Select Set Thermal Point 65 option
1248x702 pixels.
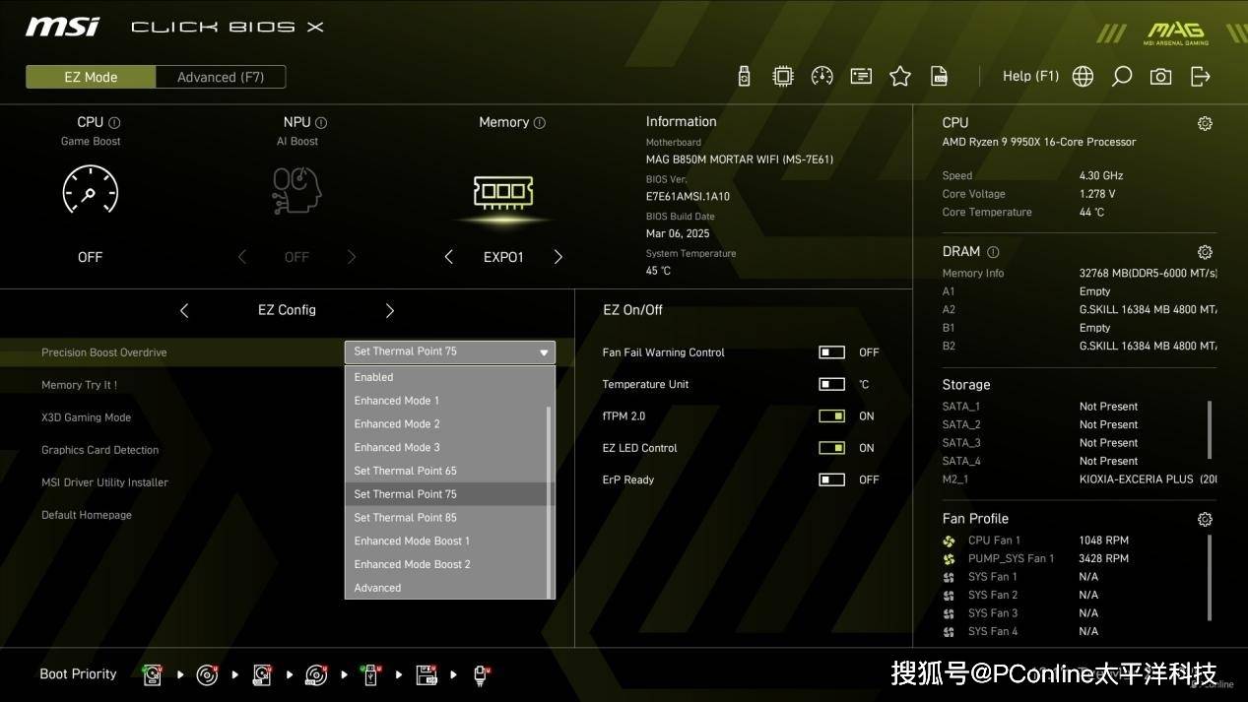[446, 471]
